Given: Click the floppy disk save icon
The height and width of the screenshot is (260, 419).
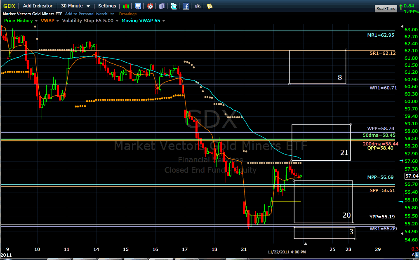Looking at the screenshot, I should (x=138, y=6).
